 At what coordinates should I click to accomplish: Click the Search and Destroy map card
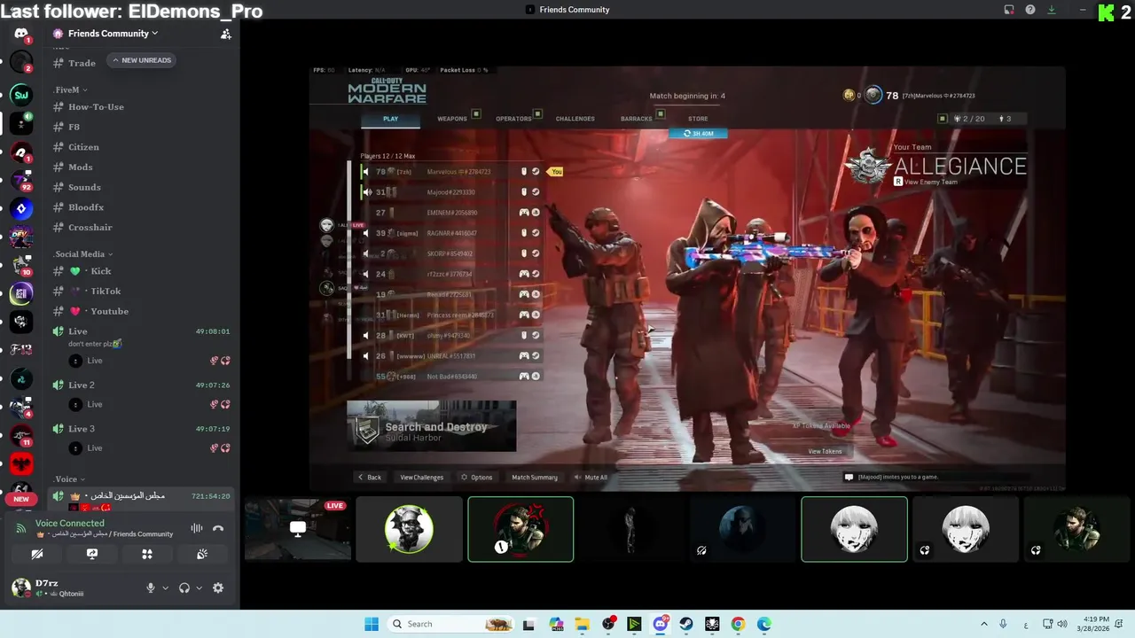point(431,426)
